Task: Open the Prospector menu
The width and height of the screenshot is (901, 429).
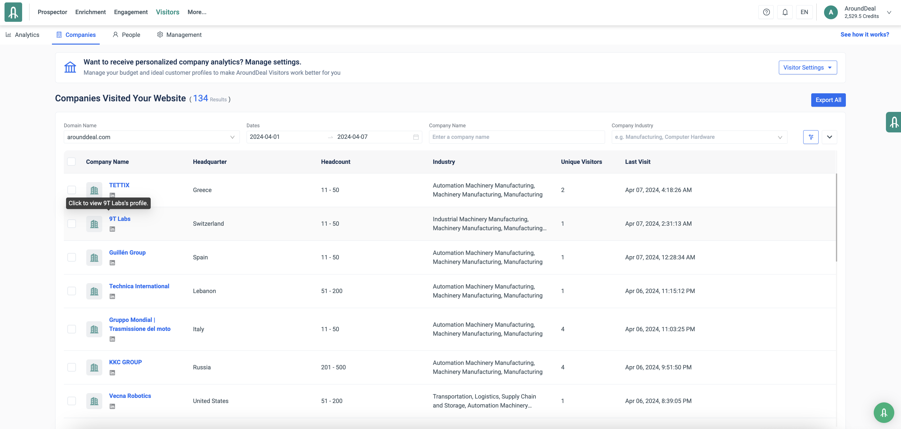Action: (52, 12)
